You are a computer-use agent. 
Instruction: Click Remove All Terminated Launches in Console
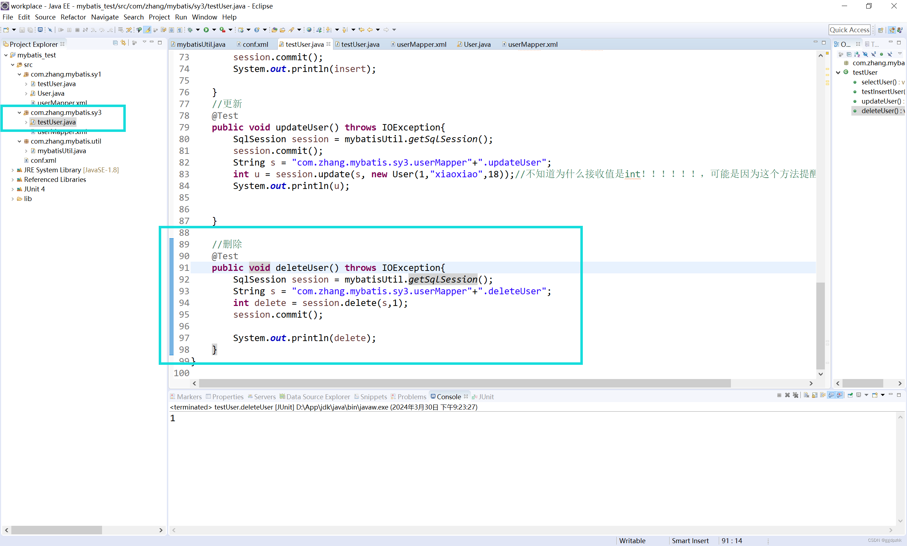click(796, 395)
